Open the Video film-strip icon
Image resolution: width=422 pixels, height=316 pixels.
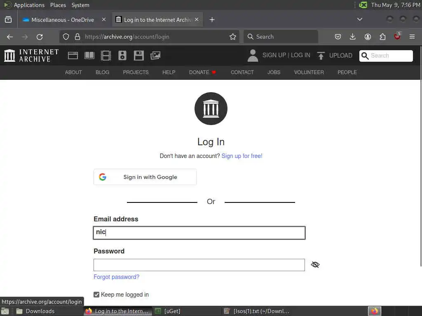106,56
